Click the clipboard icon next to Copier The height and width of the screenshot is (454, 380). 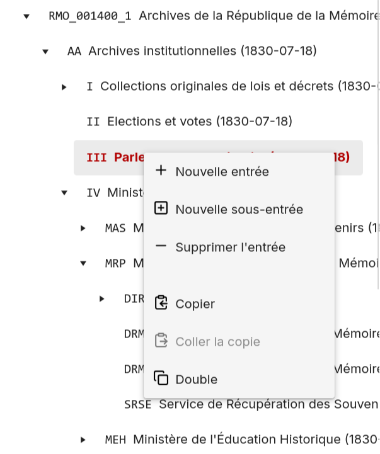pyautogui.click(x=161, y=304)
